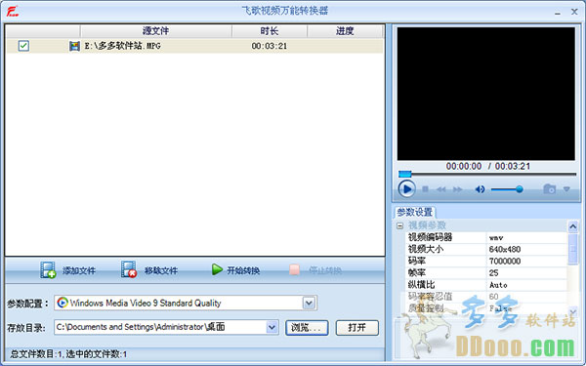Click the 进度 column header
Image resolution: width=586 pixels, height=366 pixels.
(345, 31)
